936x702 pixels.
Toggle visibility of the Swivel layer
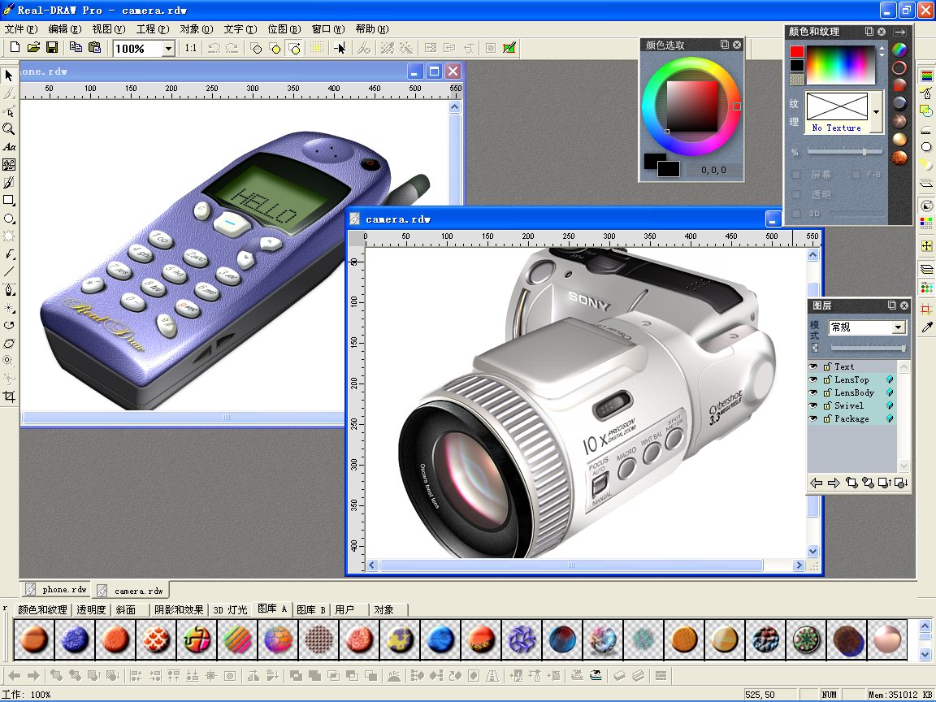click(813, 406)
